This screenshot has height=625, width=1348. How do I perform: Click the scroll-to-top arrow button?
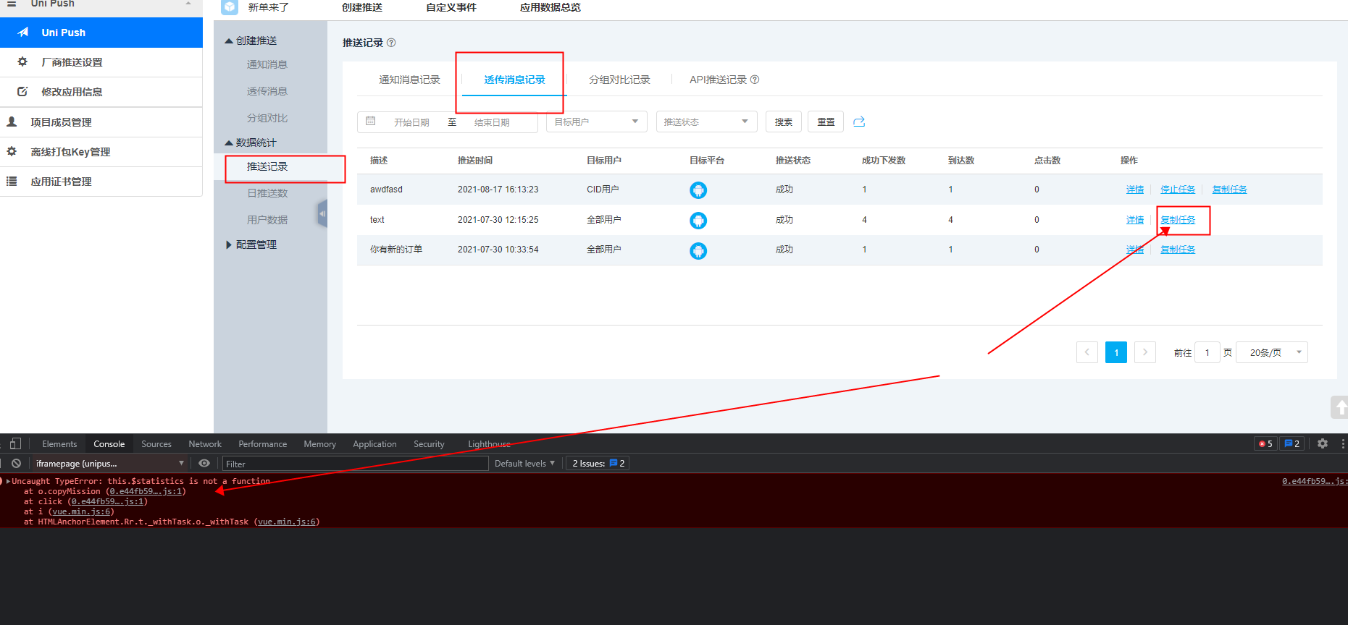click(x=1339, y=407)
